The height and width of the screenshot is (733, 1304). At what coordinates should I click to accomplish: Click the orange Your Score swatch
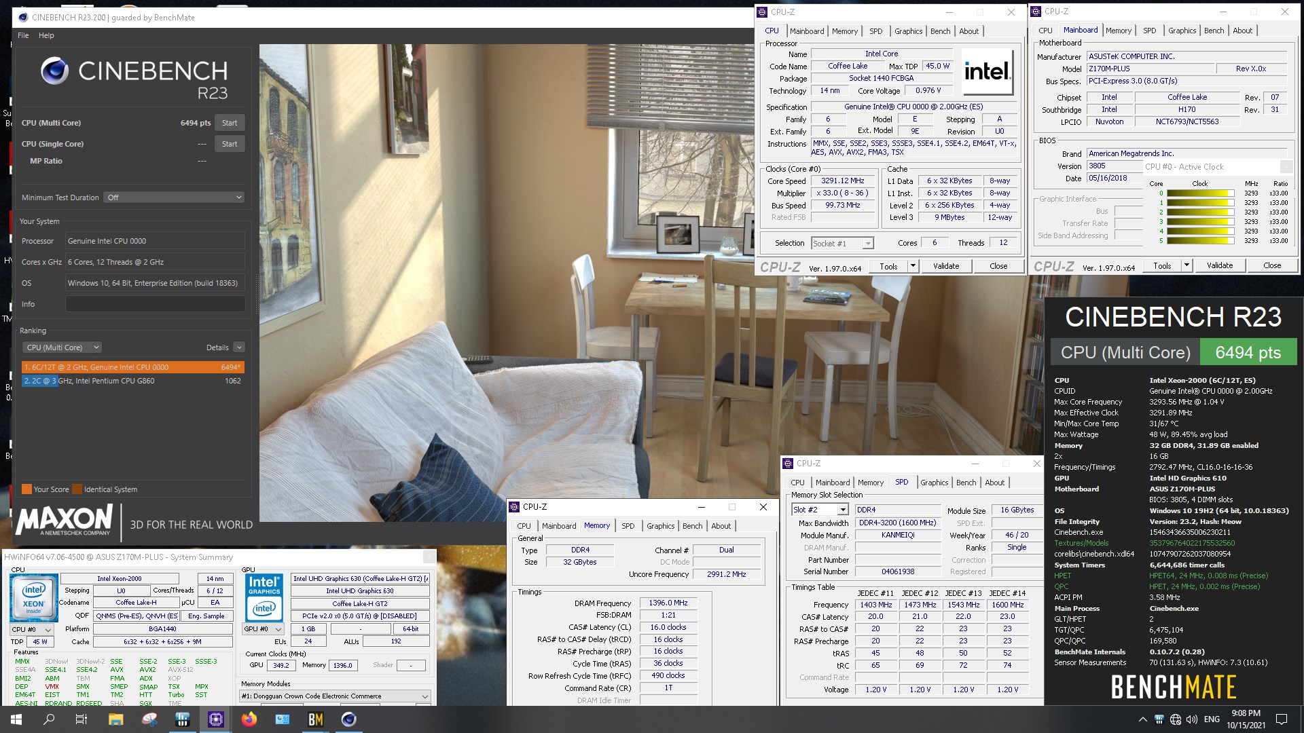pos(26,489)
